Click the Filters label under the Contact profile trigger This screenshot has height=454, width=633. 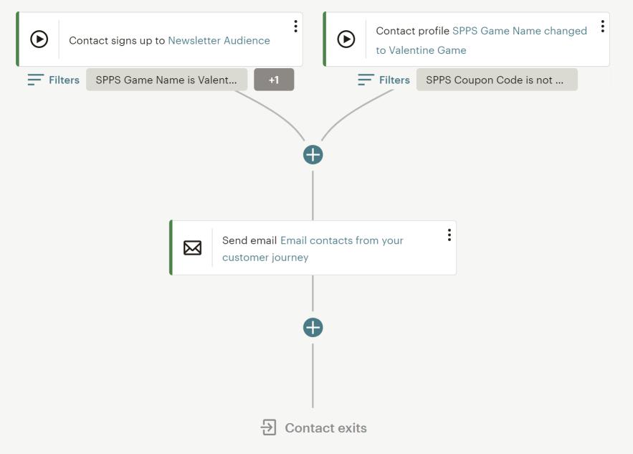coord(394,80)
